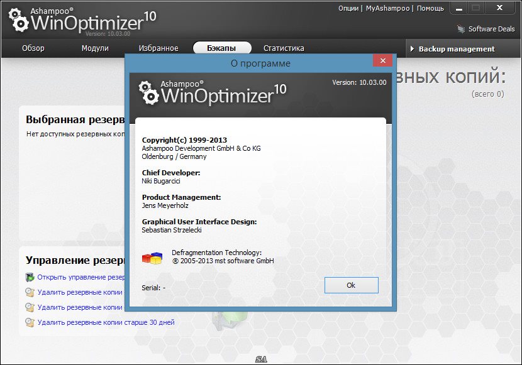Screen dimensions: 522x365
Task: Open the Избранное tab
Action: tap(158, 48)
